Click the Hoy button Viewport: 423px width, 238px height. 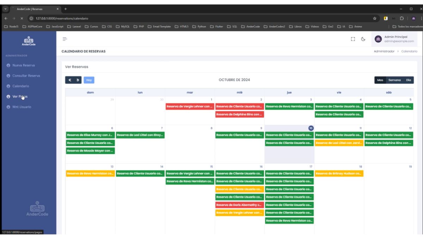point(89,80)
